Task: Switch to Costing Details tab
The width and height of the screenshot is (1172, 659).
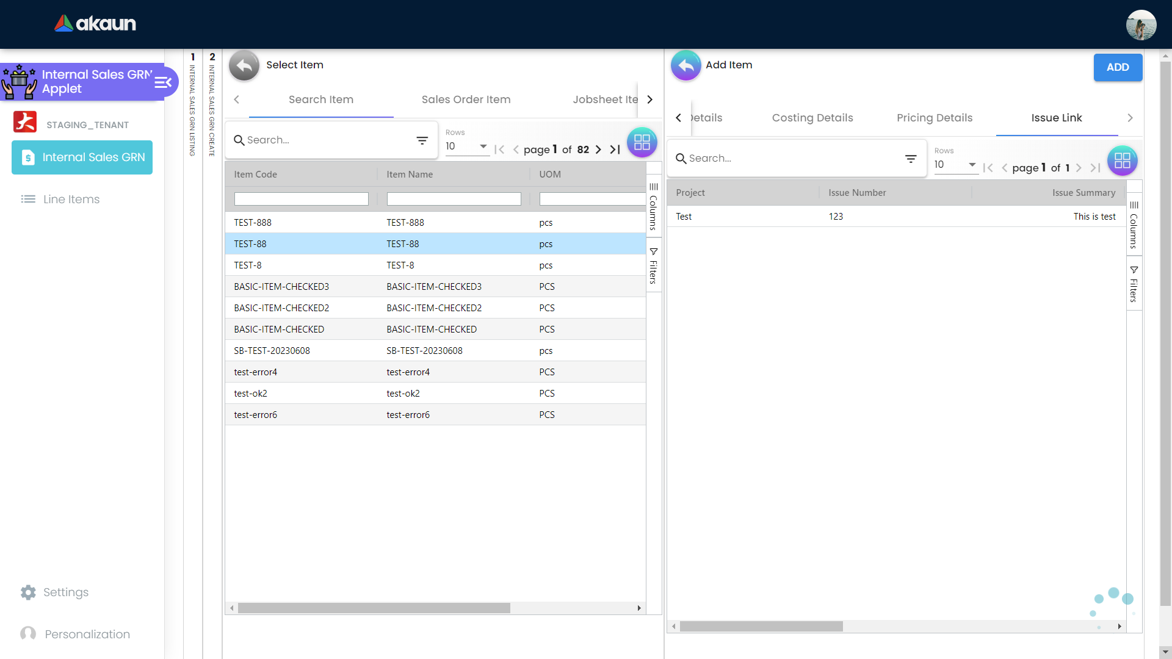Action: tap(812, 118)
